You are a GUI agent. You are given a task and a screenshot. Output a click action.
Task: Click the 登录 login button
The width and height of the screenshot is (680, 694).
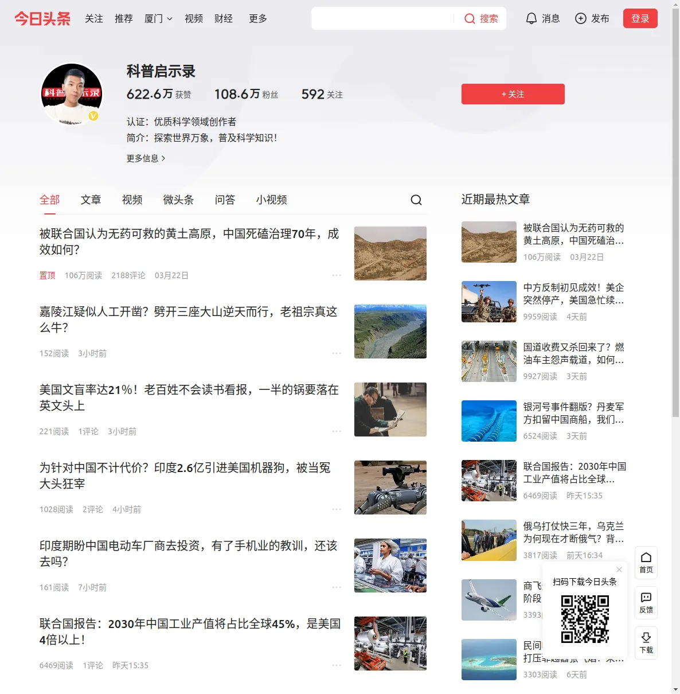[x=640, y=18]
